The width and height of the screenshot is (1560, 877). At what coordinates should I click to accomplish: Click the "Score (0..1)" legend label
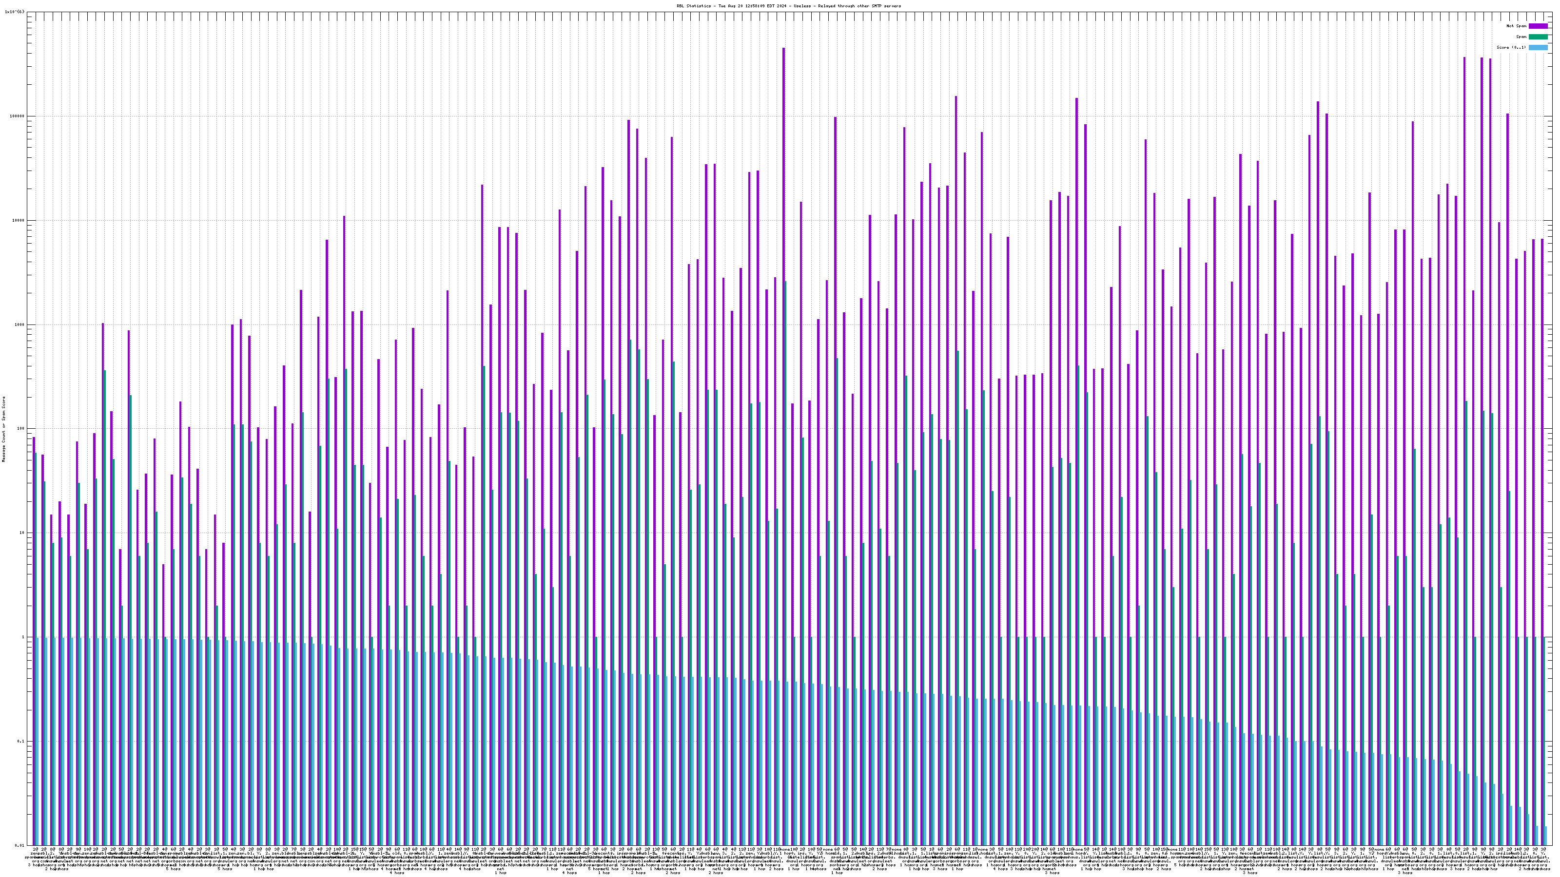(1511, 47)
